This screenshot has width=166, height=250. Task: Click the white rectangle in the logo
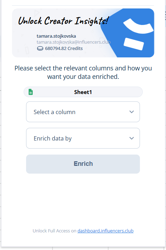point(134,44)
